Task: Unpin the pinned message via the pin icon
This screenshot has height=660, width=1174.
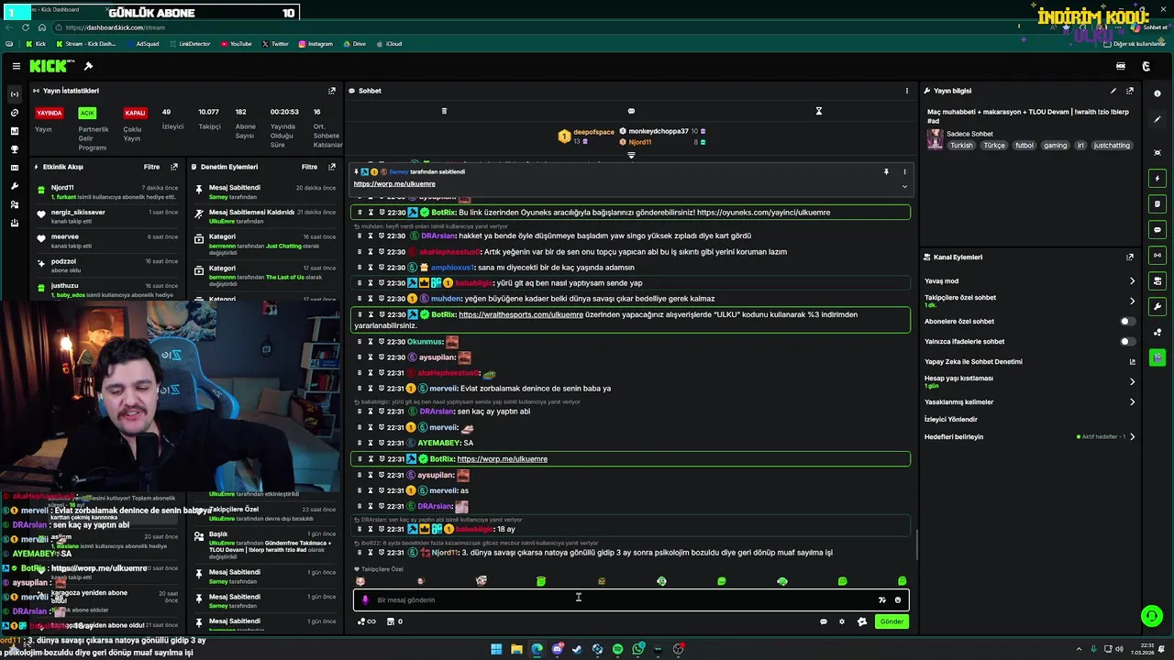Action: tap(886, 171)
